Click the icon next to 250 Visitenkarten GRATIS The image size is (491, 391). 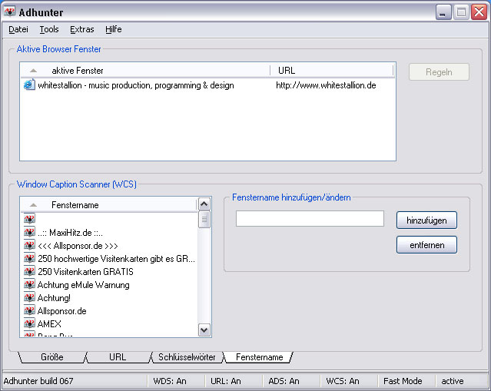(29, 271)
